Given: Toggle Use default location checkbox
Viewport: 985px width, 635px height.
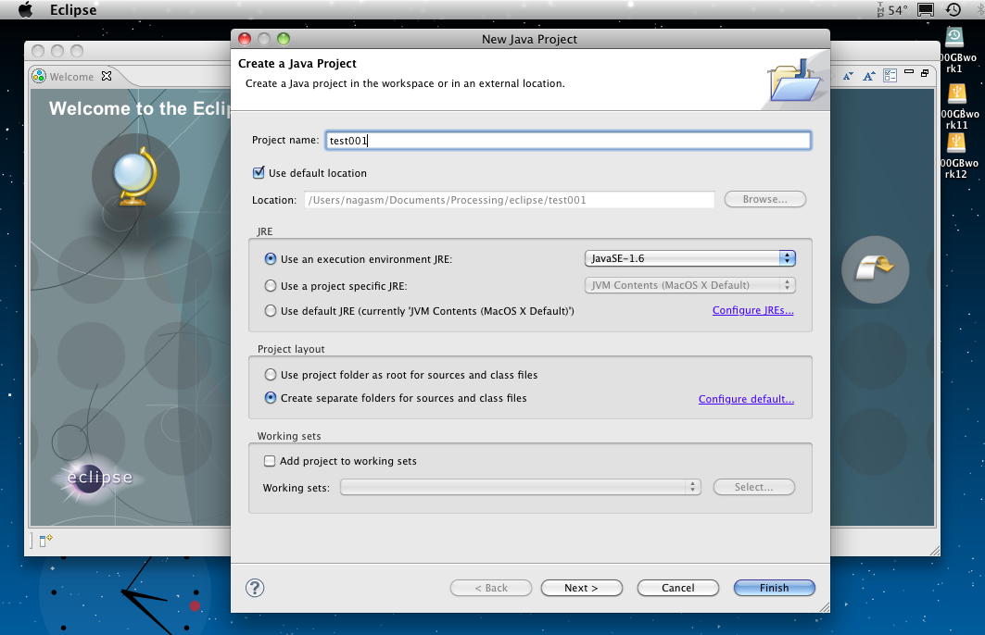Looking at the screenshot, I should 259,172.
